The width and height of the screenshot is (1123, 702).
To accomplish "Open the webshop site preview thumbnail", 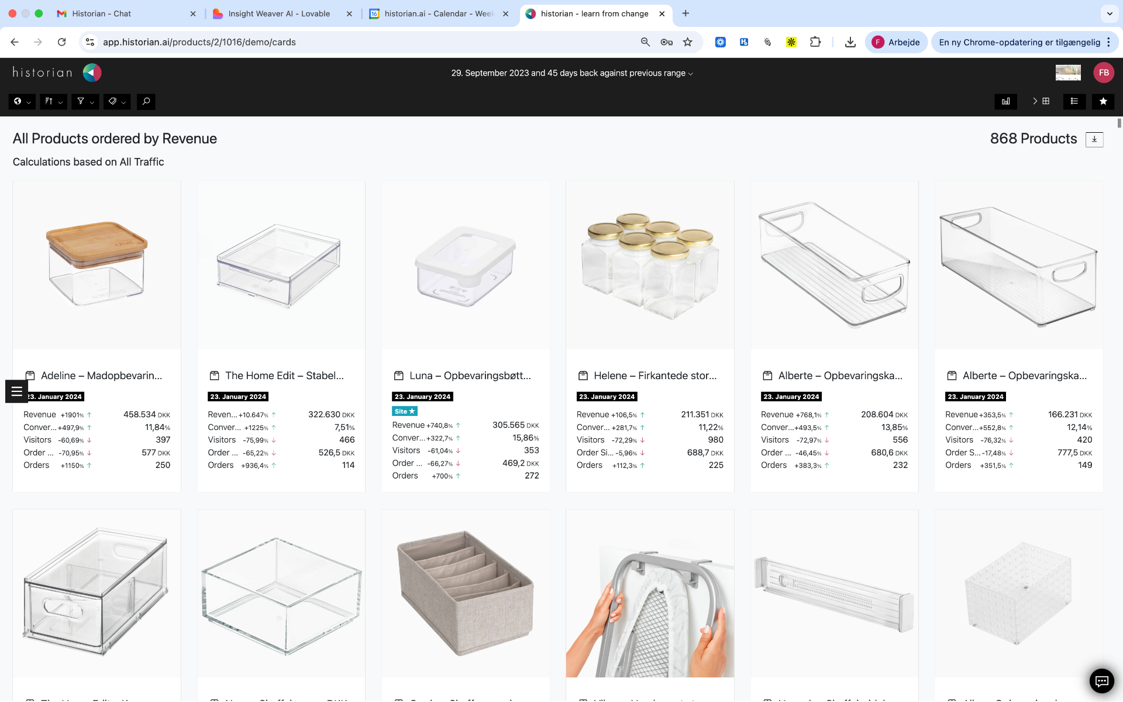I will coord(1068,73).
